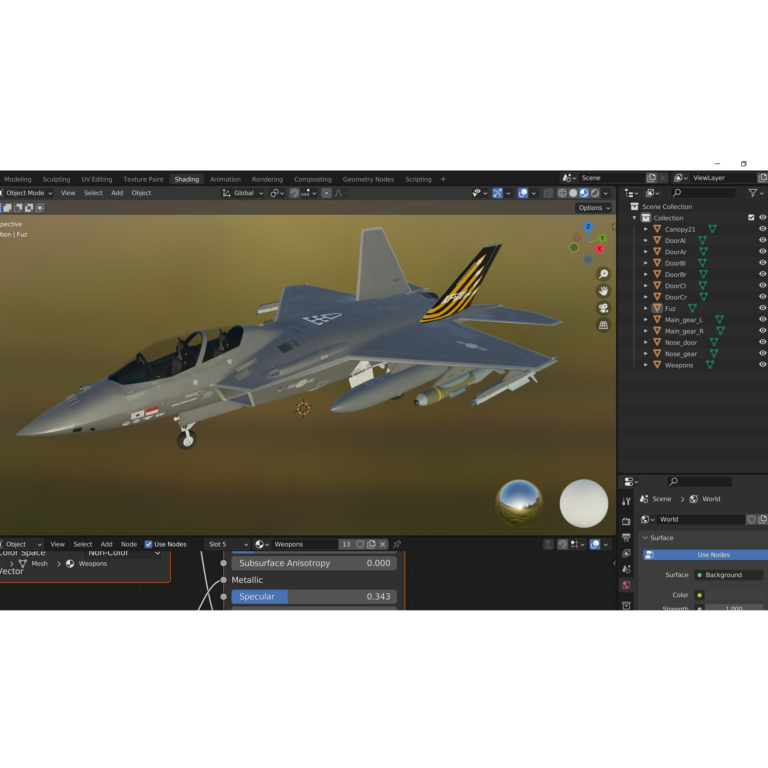Click the Outliner search field
The width and height of the screenshot is (768, 768).
[x=703, y=193]
